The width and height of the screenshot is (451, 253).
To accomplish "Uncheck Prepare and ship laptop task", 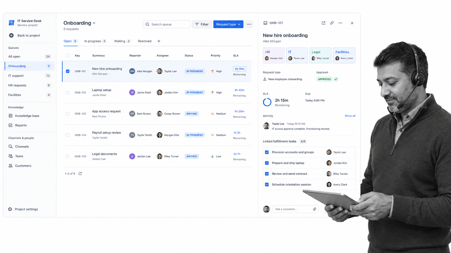I will 267,163.
